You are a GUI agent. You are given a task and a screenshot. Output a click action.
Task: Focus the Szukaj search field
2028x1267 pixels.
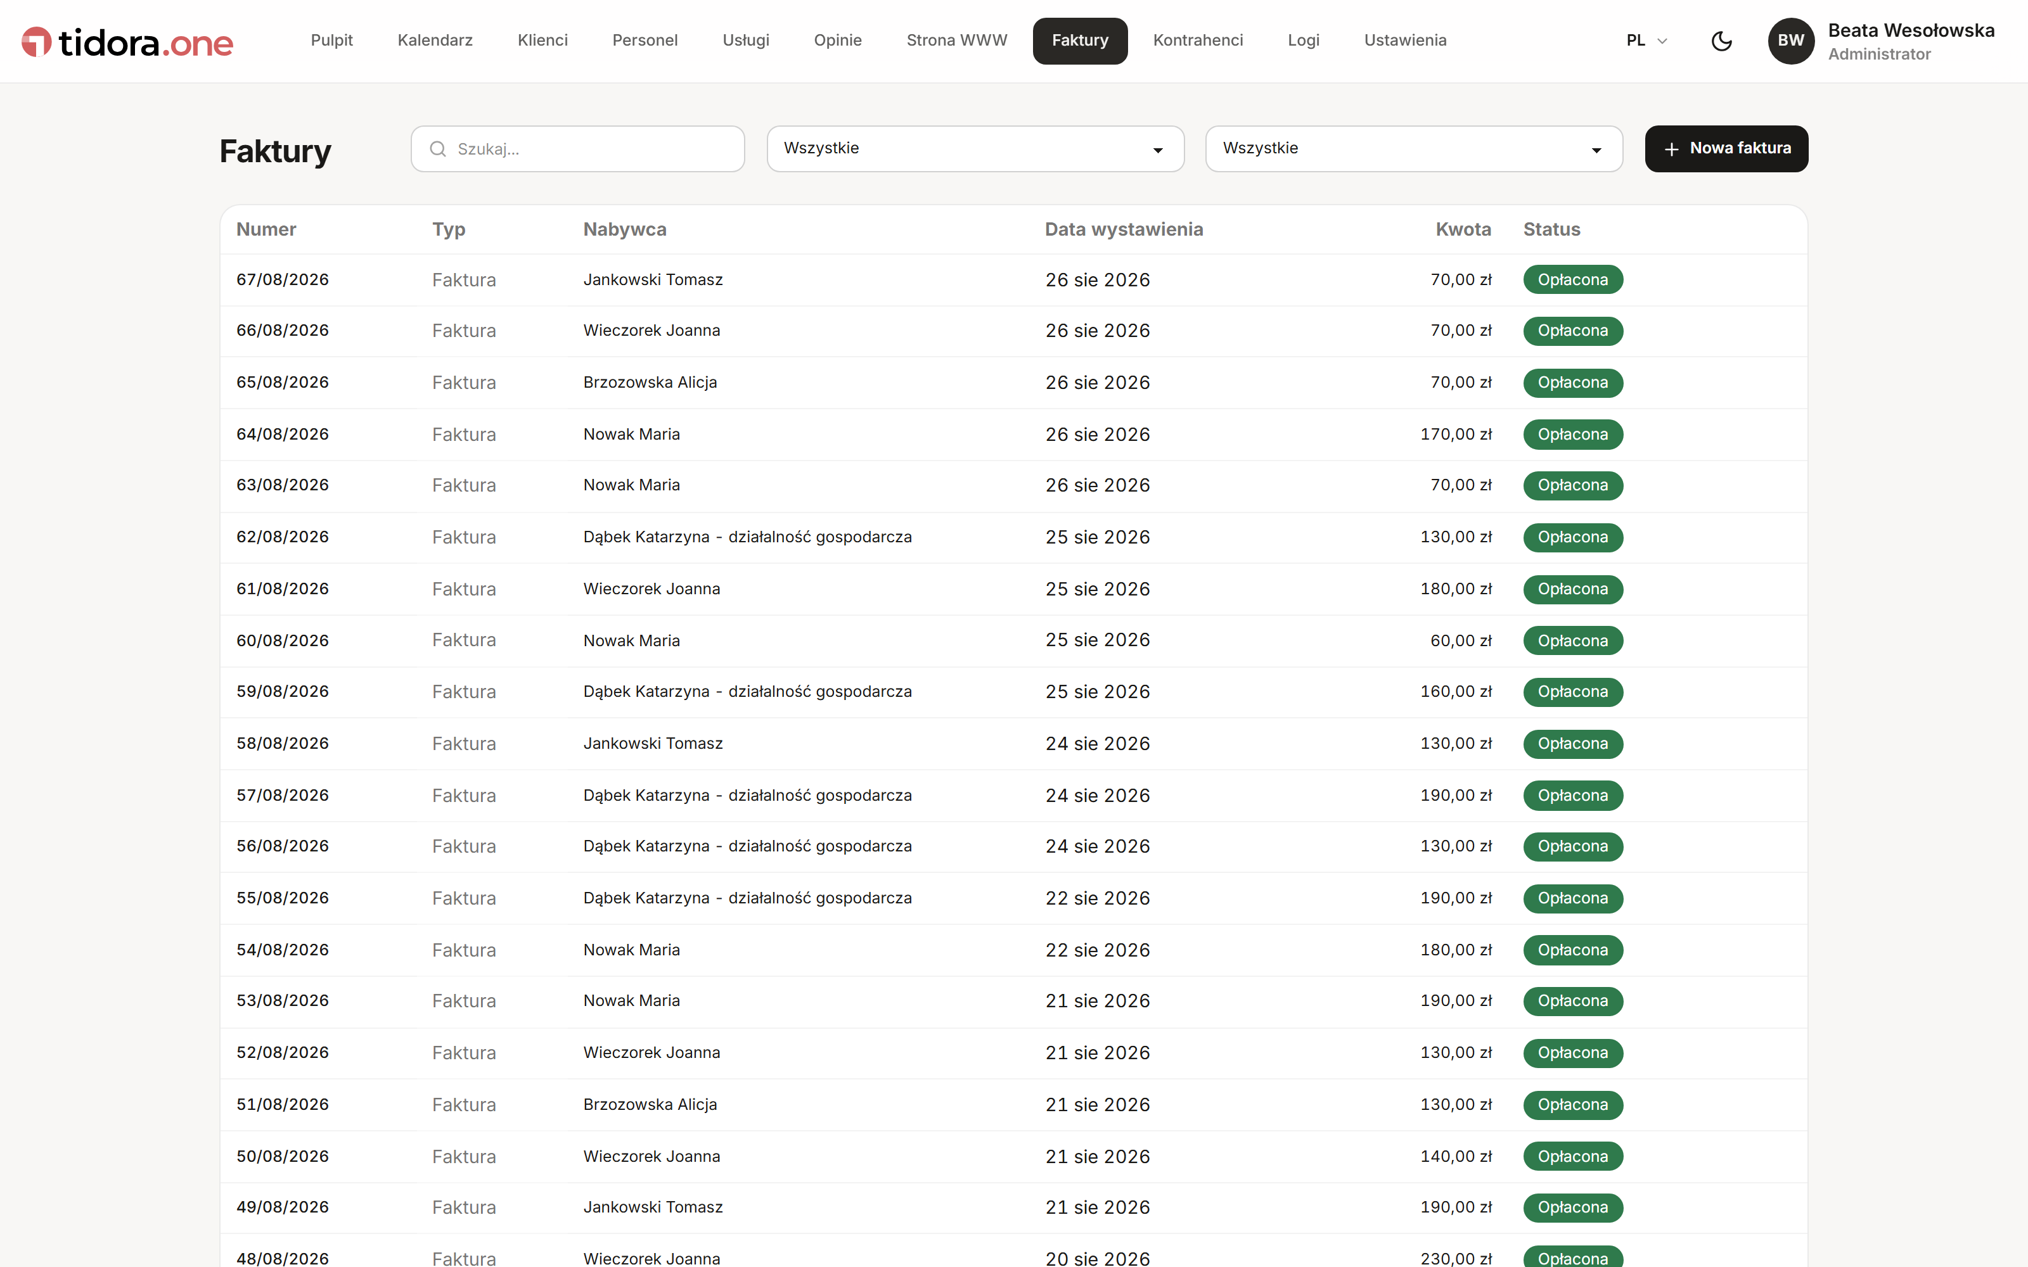pos(577,149)
